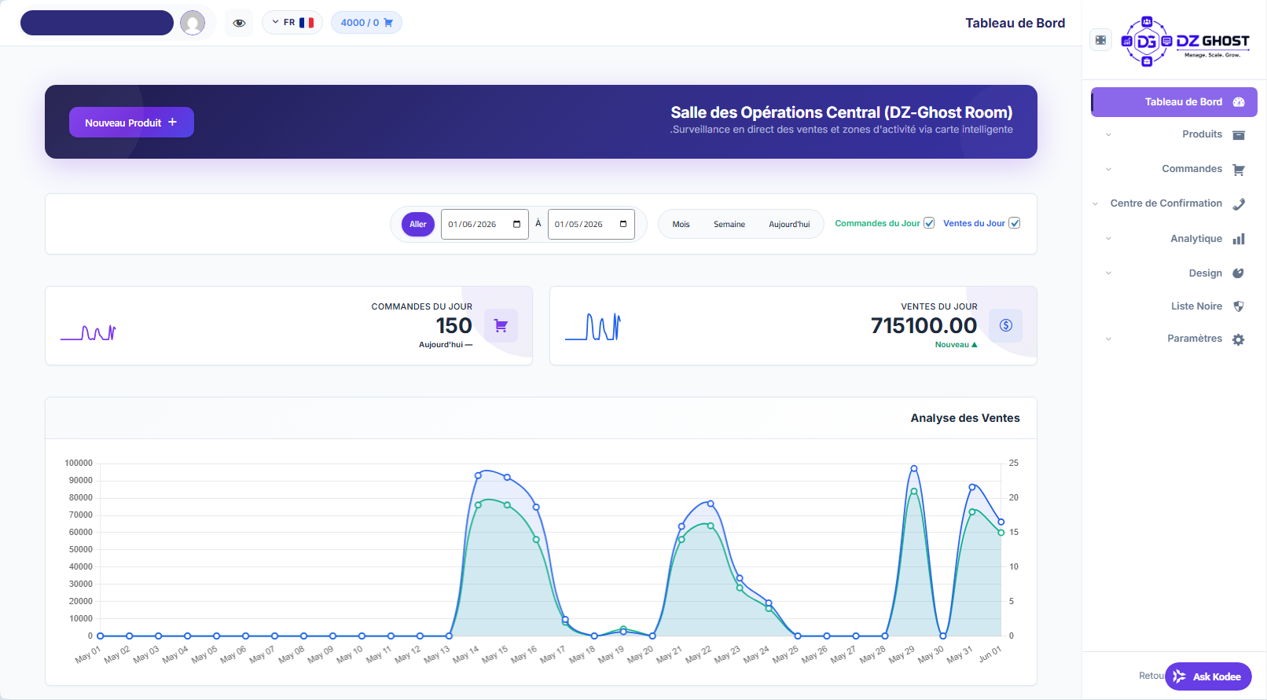
Task: Click the 01/06/2026 date field
Action: [x=484, y=224]
